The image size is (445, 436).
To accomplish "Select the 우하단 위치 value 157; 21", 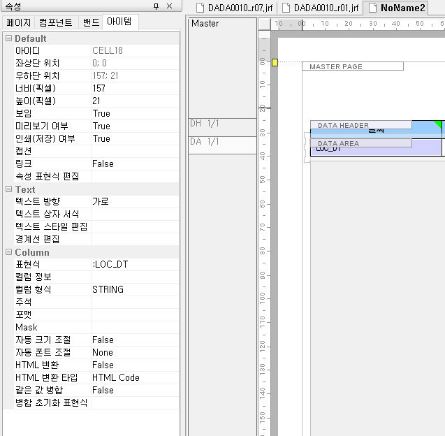I will pos(135,75).
